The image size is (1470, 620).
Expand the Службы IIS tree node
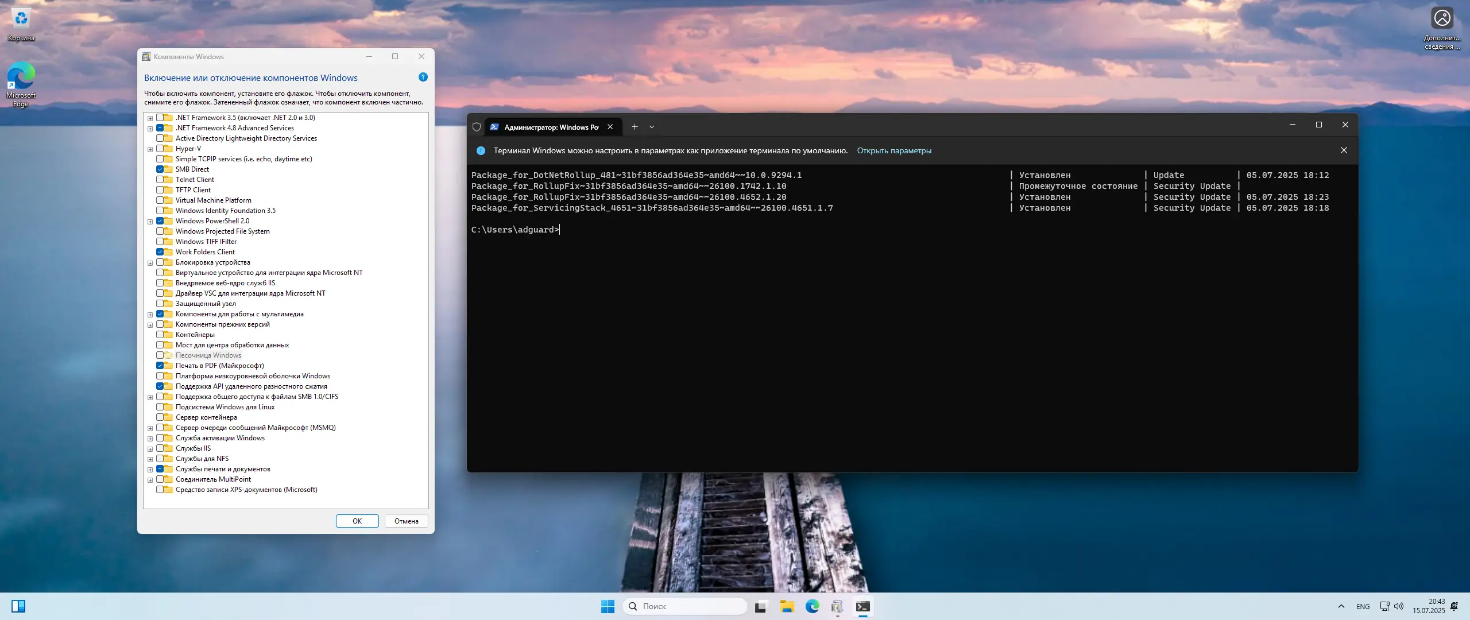pyautogui.click(x=150, y=449)
